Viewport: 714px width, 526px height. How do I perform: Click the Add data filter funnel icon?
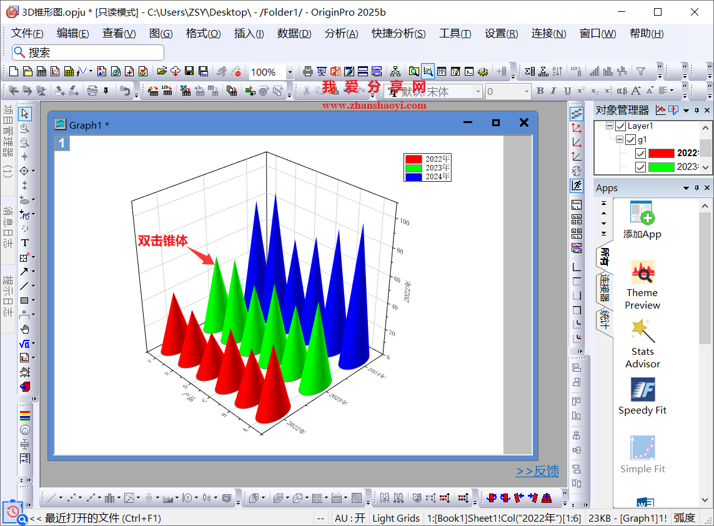click(640, 72)
